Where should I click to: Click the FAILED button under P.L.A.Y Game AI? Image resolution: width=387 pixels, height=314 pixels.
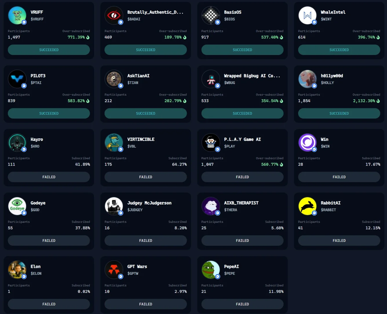click(243, 177)
